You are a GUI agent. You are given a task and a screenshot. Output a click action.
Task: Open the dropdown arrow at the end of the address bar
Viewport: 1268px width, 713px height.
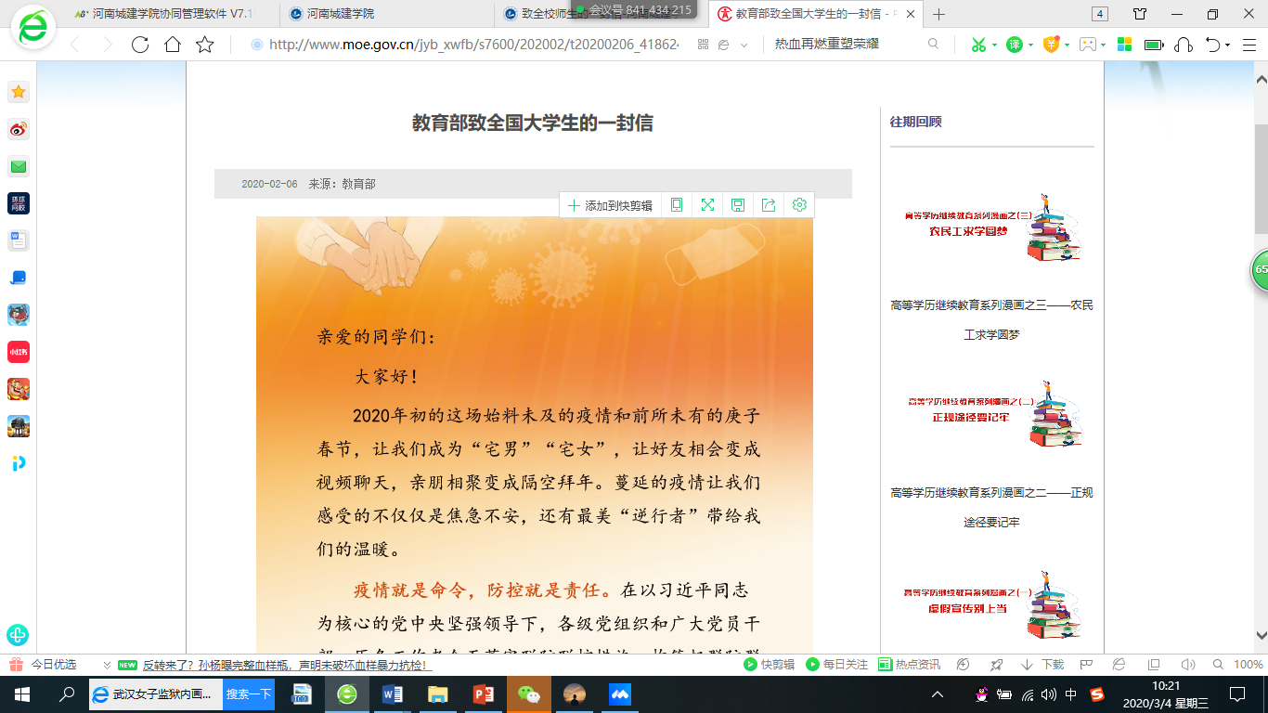(x=744, y=45)
